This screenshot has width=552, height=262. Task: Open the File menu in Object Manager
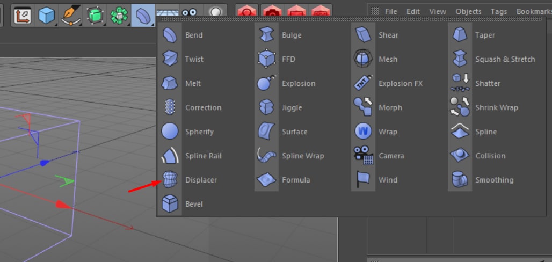tap(391, 11)
